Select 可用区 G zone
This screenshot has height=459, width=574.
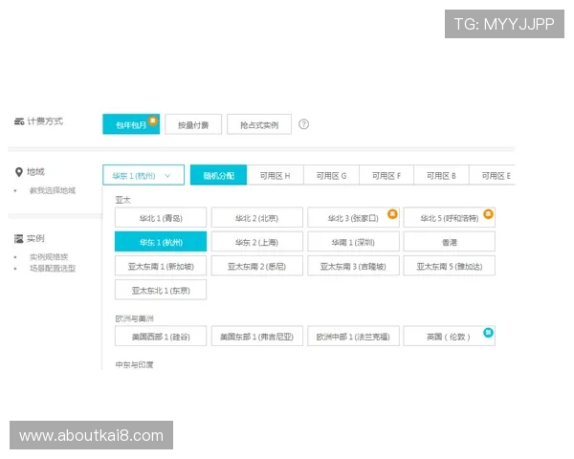[331, 175]
